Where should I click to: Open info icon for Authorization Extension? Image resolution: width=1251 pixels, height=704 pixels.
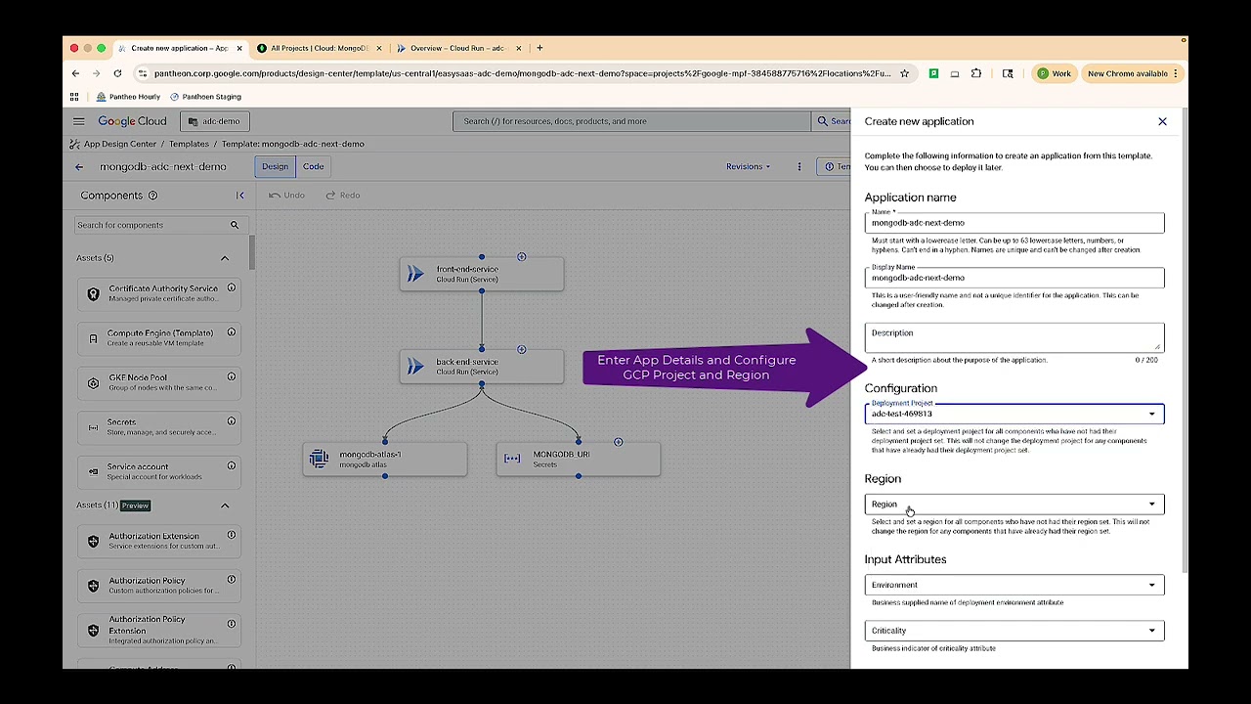coord(232,535)
